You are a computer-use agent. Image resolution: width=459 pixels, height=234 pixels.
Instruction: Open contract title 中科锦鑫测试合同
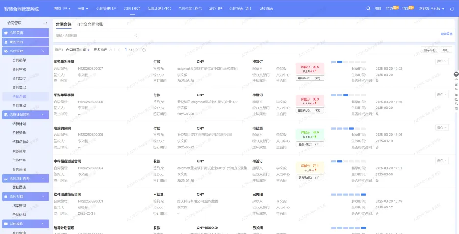[67, 161]
